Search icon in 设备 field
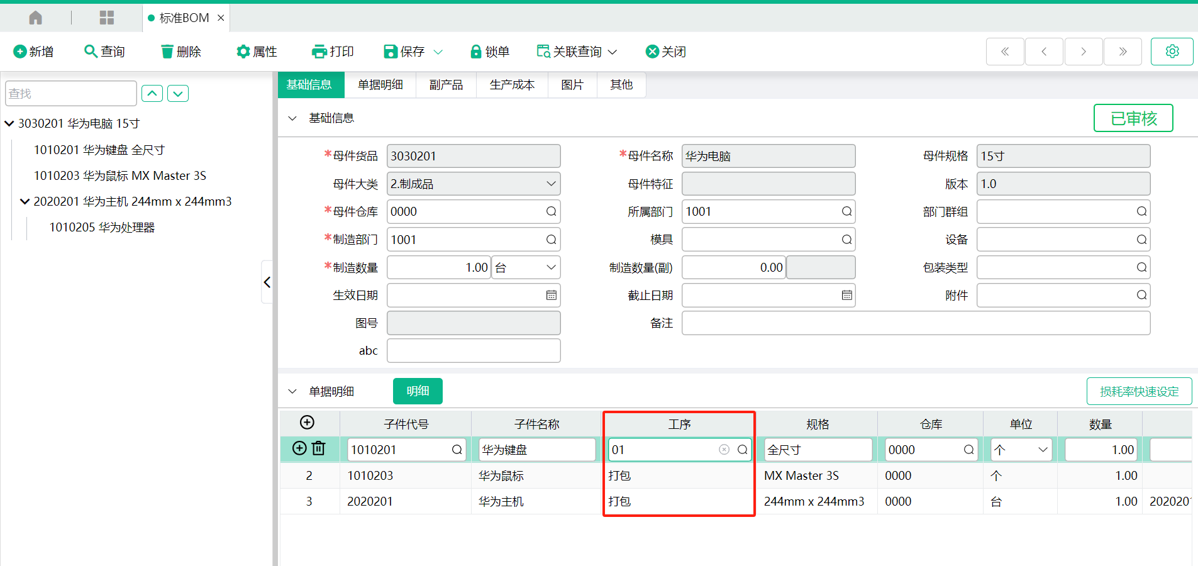Screen dimensions: 1198x566 (1141, 240)
